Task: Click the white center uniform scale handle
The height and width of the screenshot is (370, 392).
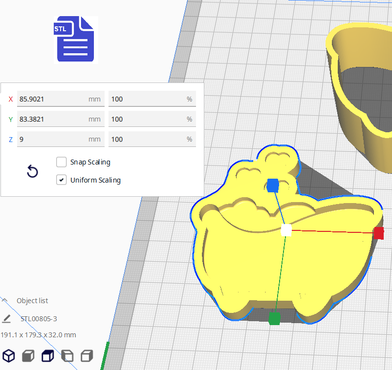Action: (286, 230)
